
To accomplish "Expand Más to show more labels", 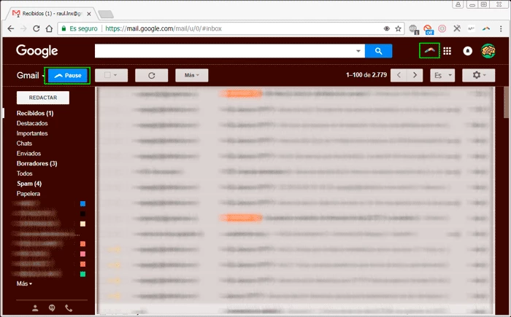I will pyautogui.click(x=24, y=283).
